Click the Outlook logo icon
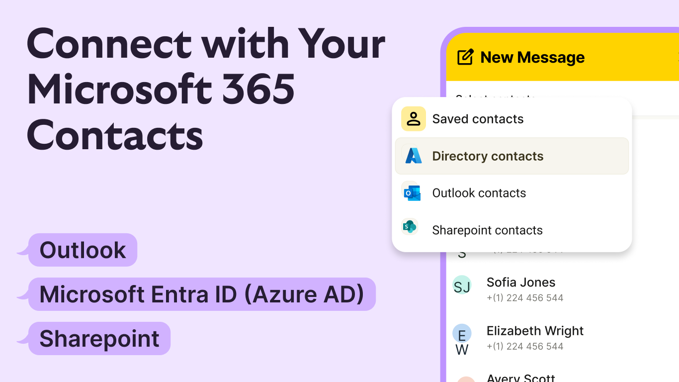 (412, 193)
